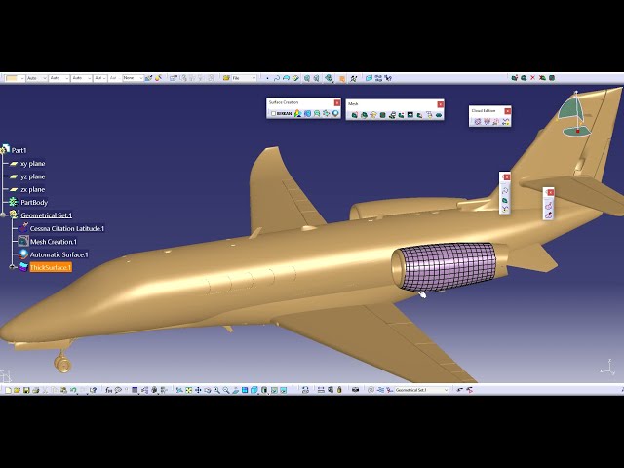Viewport: 624px width, 468px height.
Task: Click the Print icon
Action: [x=35, y=390]
